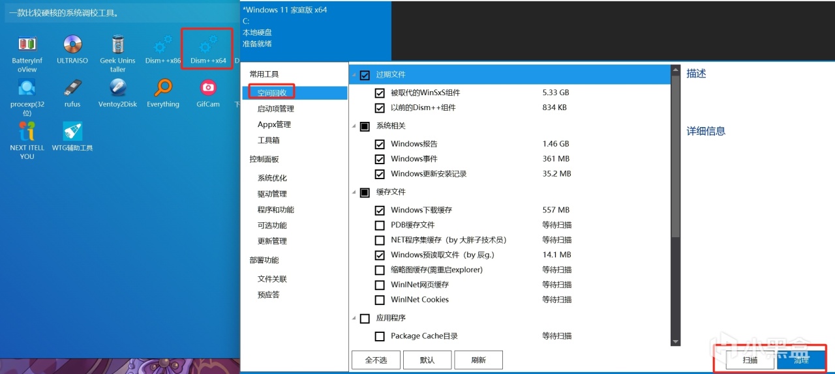
Task: Uncheck 被取代的WinSxS组件
Action: pos(380,93)
